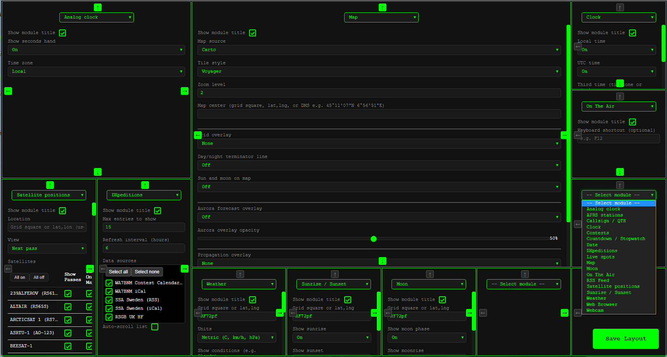The image size is (667, 357).
Task: Open the Units dropdown in Weather module
Action: pos(237,337)
